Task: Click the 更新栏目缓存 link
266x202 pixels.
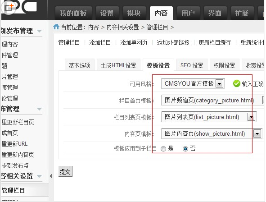Action: pyautogui.click(x=215, y=42)
